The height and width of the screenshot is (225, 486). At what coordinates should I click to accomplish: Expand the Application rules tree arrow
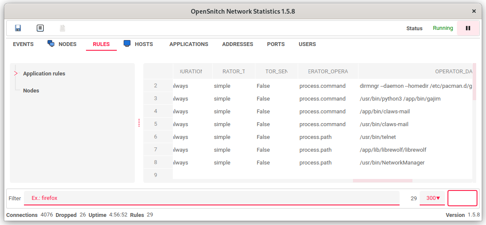[16, 73]
